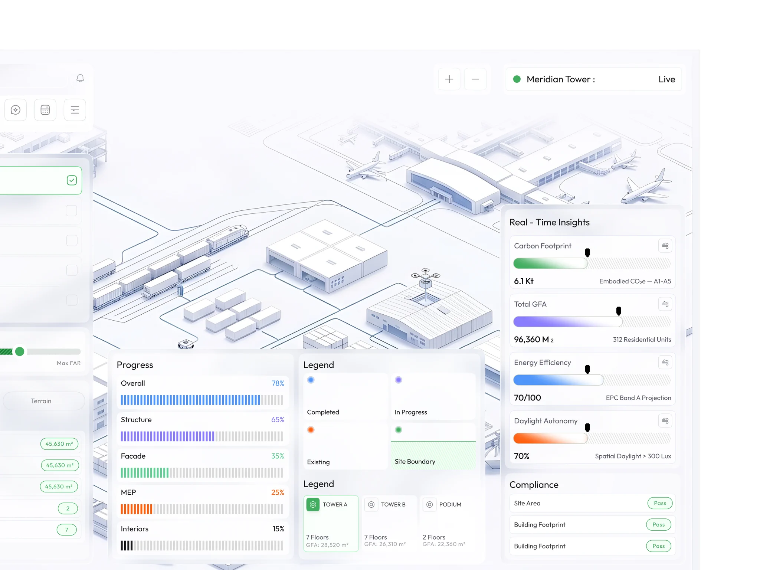
Task: Open Carbon Footprint settings icon
Action: pyautogui.click(x=665, y=246)
